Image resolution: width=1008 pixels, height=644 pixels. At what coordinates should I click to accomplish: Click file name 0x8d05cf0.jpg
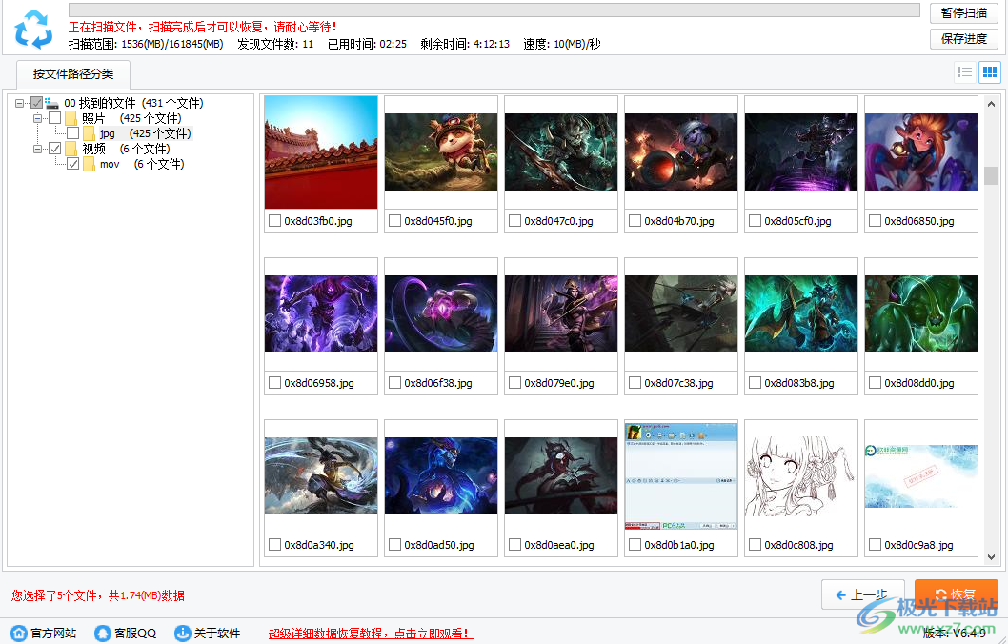pyautogui.click(x=797, y=221)
